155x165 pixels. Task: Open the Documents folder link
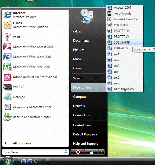[81, 41]
